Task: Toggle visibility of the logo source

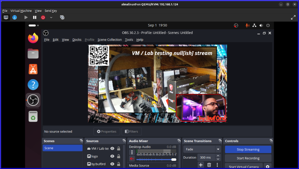Action: 112,156
